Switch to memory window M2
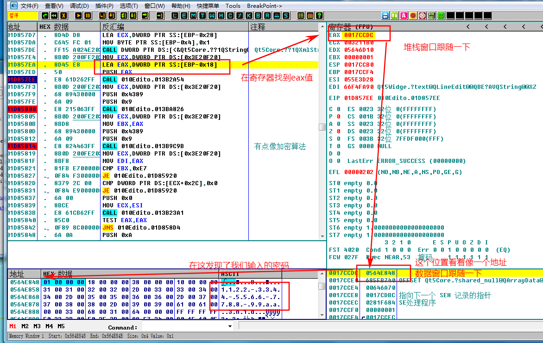This screenshot has height=343, width=543. coord(25,326)
